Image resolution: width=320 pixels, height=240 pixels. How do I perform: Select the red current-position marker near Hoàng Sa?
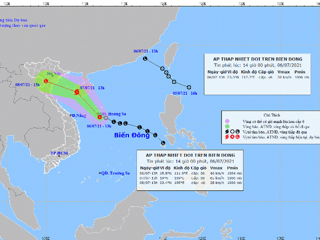tap(99, 118)
